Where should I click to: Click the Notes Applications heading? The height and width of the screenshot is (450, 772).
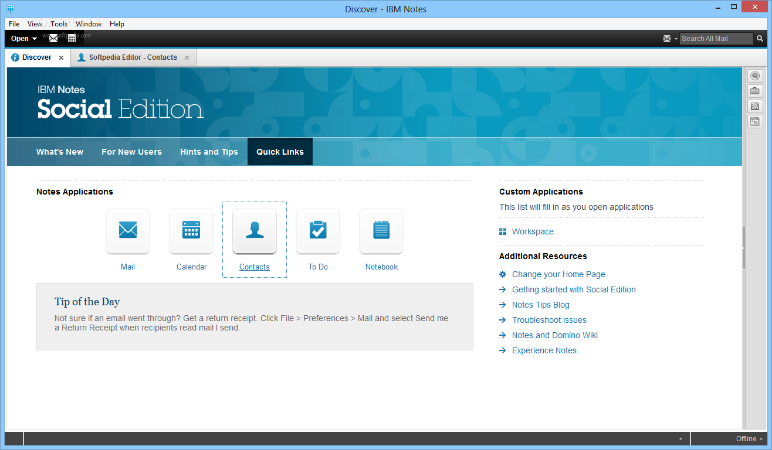[x=75, y=192]
